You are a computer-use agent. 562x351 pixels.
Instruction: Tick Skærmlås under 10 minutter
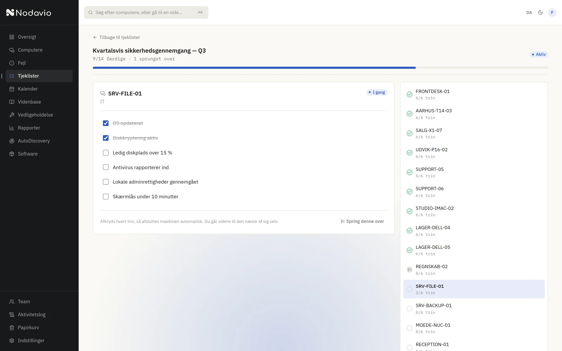(106, 197)
